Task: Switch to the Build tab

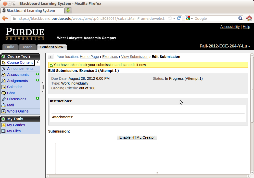Action: point(10,47)
